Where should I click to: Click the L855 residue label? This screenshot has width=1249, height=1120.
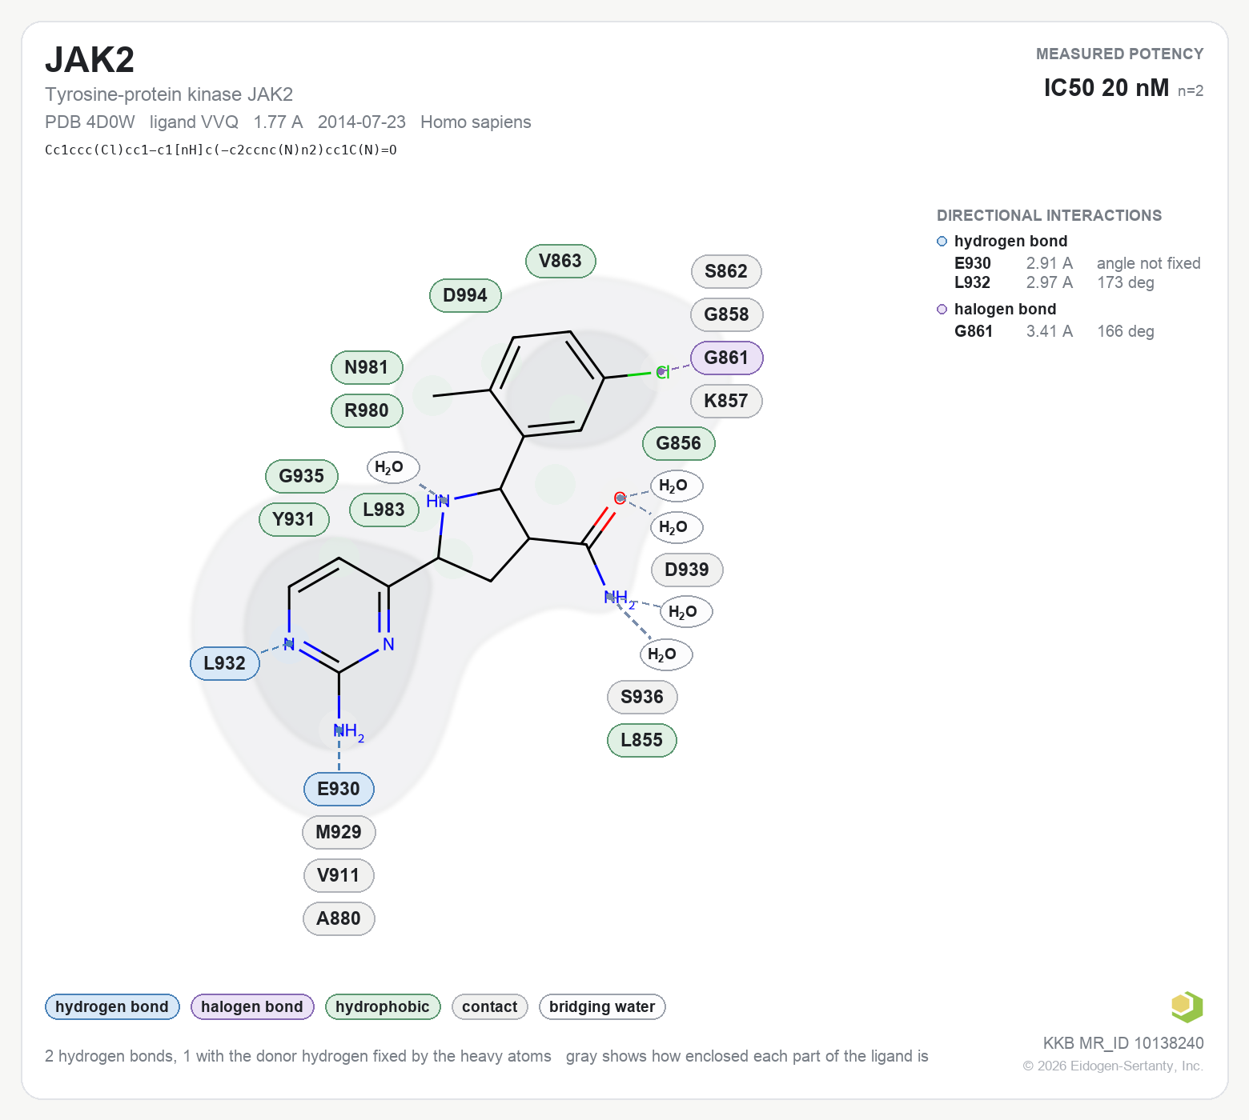(642, 740)
